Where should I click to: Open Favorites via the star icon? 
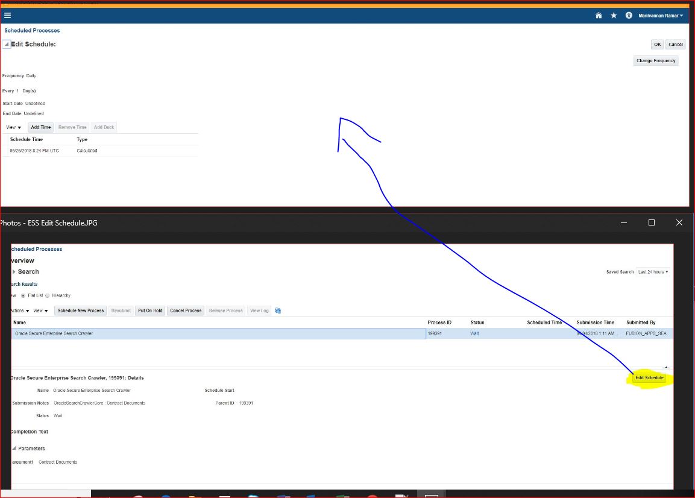614,15
